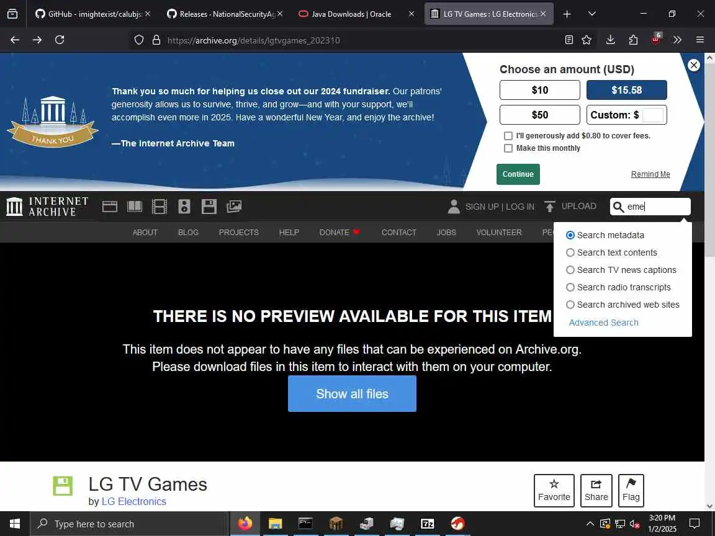Toggle reader view icon
The image size is (715, 536).
click(569, 40)
